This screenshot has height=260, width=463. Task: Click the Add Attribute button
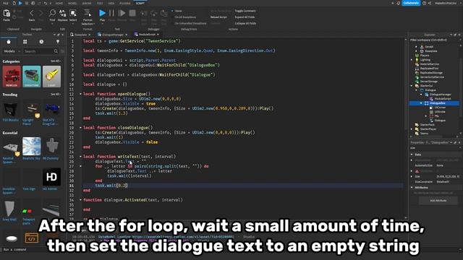(438, 201)
